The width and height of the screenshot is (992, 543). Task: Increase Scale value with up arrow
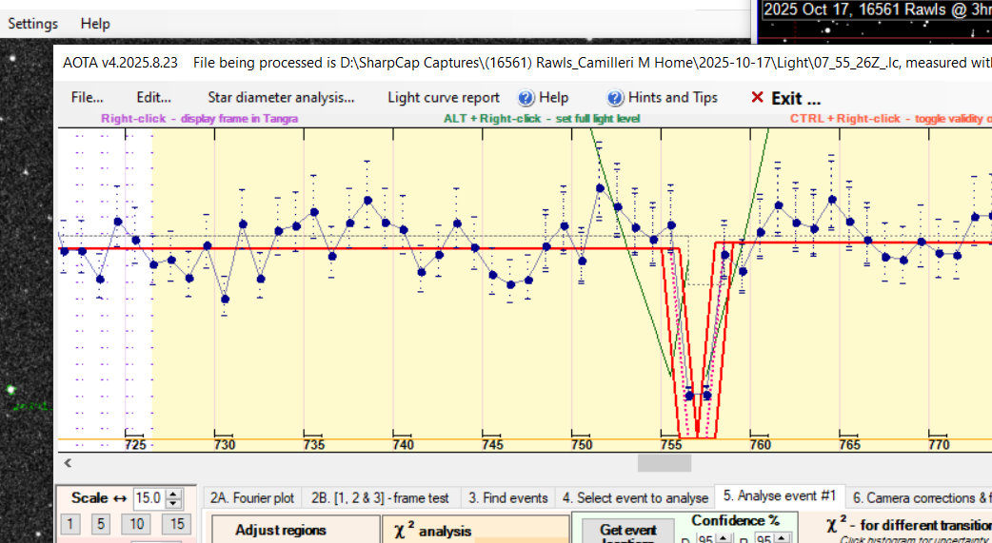click(x=172, y=494)
